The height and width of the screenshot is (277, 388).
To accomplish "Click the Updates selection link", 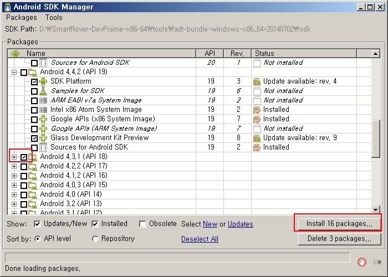I will 240,224.
